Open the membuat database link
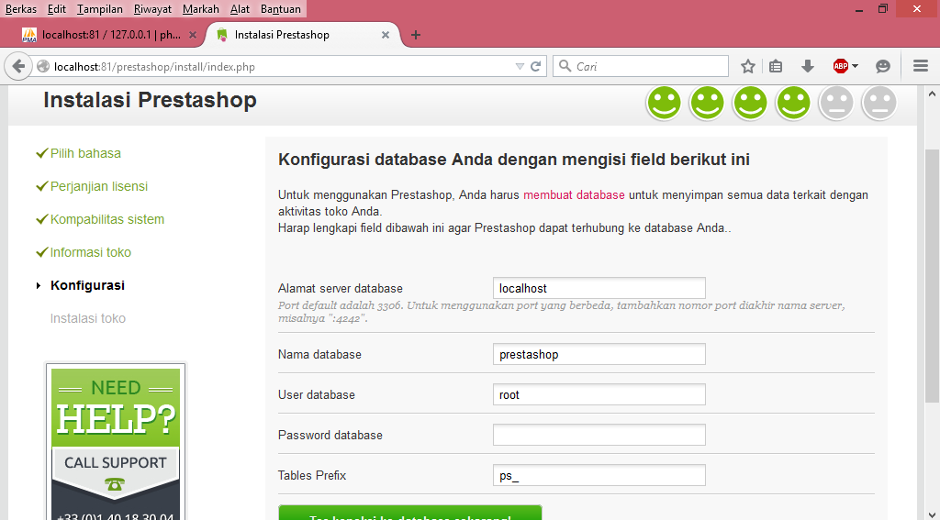The height and width of the screenshot is (520, 940). tap(574, 194)
